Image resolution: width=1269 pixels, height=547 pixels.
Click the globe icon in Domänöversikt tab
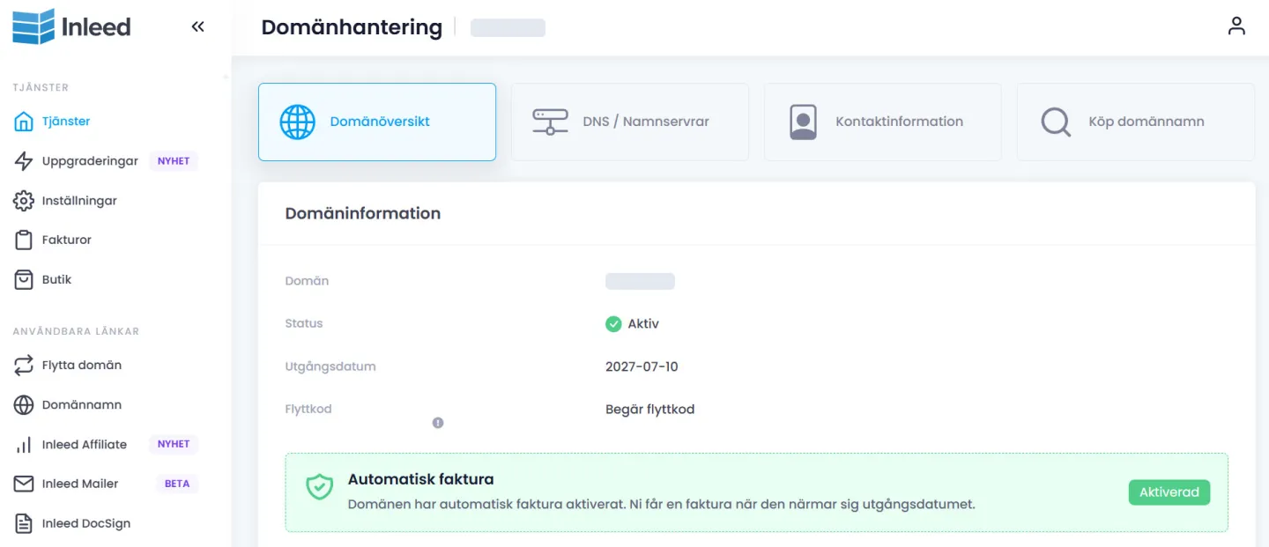pos(297,122)
